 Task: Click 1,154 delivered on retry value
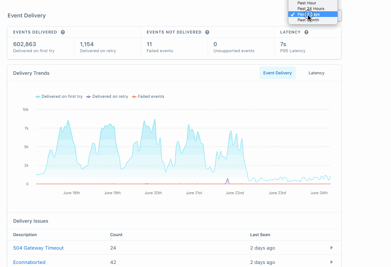(x=87, y=44)
